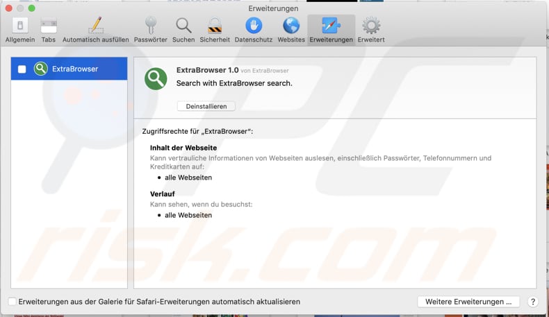Click the 'von ExtraBrowser' author text
The width and height of the screenshot is (549, 317).
(265, 71)
